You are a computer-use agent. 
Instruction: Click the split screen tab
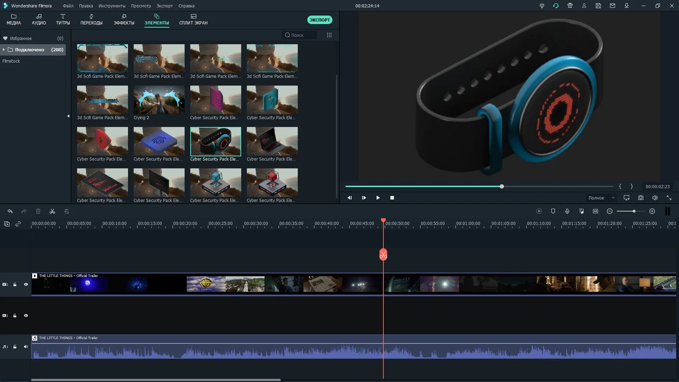[193, 19]
